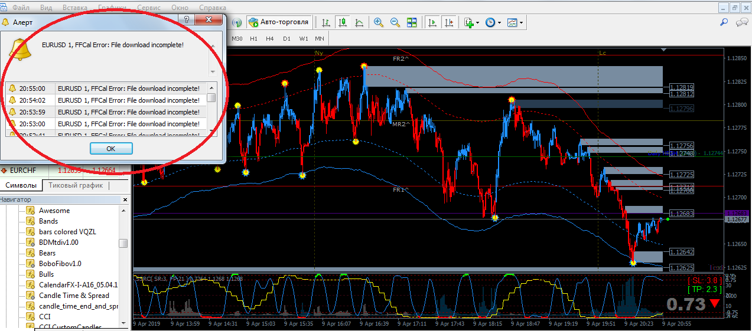Click the Awesome indicator icon
This screenshot has width=752, height=331.
click(x=30, y=211)
